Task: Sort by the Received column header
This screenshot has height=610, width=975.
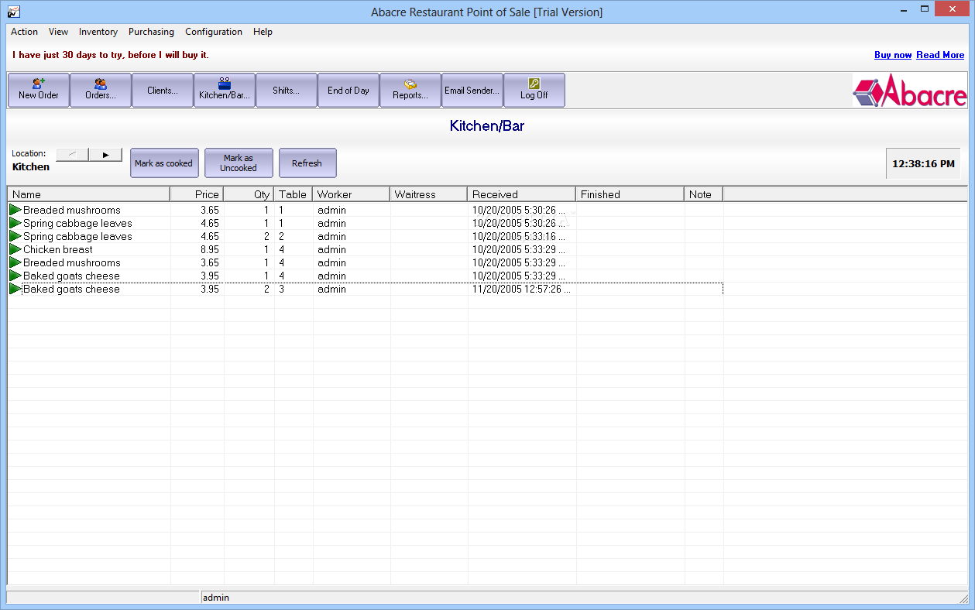Action: [x=522, y=194]
